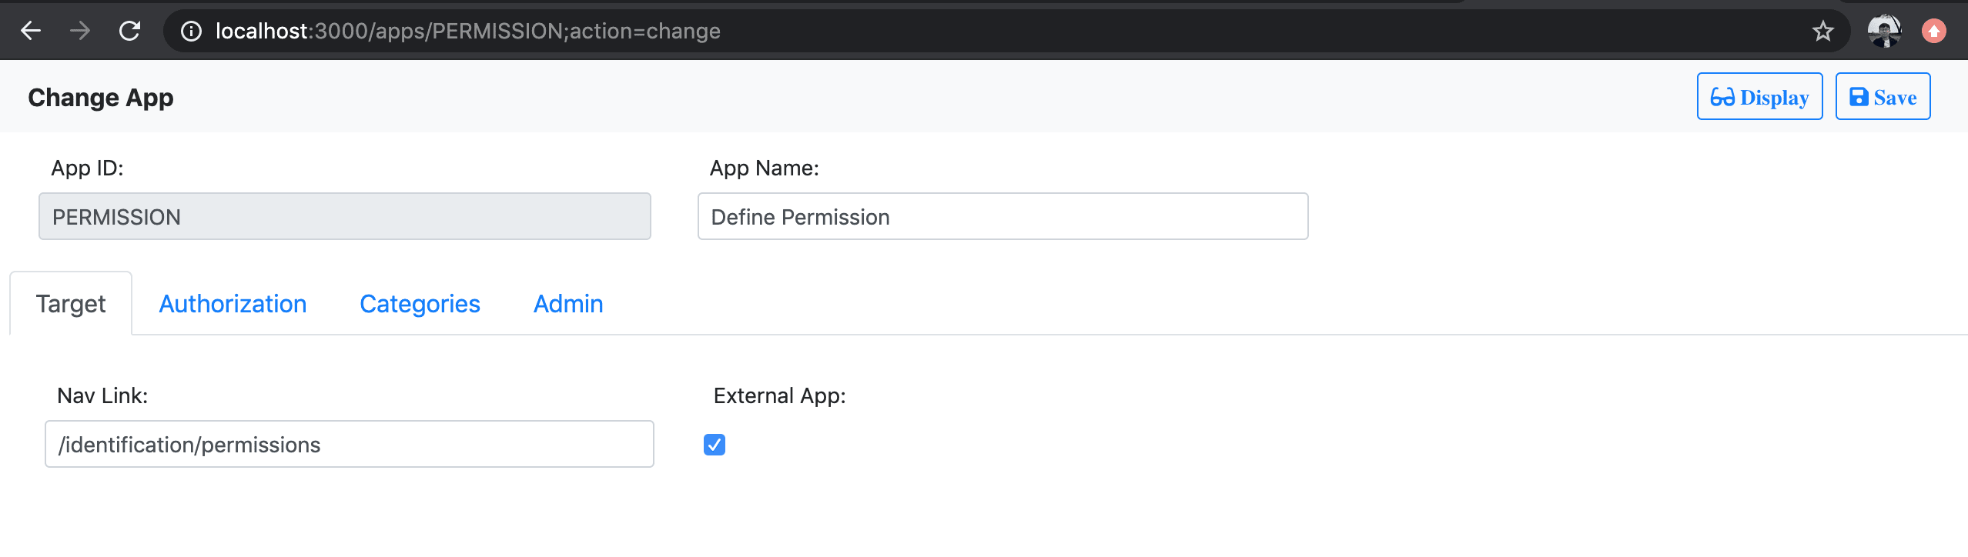Click the disabled App ID field PERMISSION
The image size is (1968, 557).
pos(345,216)
